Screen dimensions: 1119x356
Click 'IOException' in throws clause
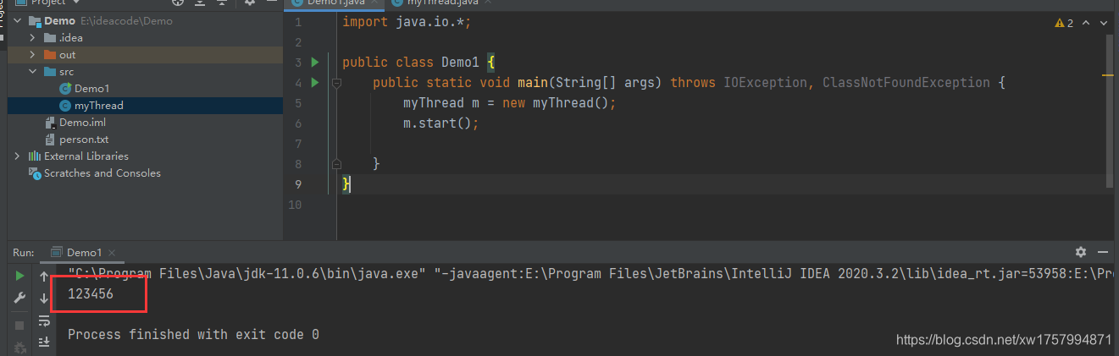[x=765, y=83]
